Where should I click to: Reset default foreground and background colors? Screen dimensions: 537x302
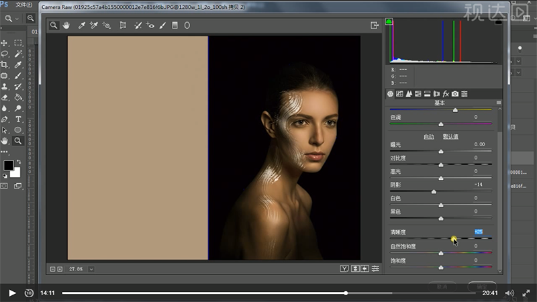coord(5,176)
